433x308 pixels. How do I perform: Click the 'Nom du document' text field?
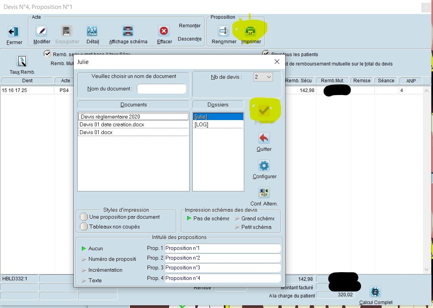coord(161,89)
